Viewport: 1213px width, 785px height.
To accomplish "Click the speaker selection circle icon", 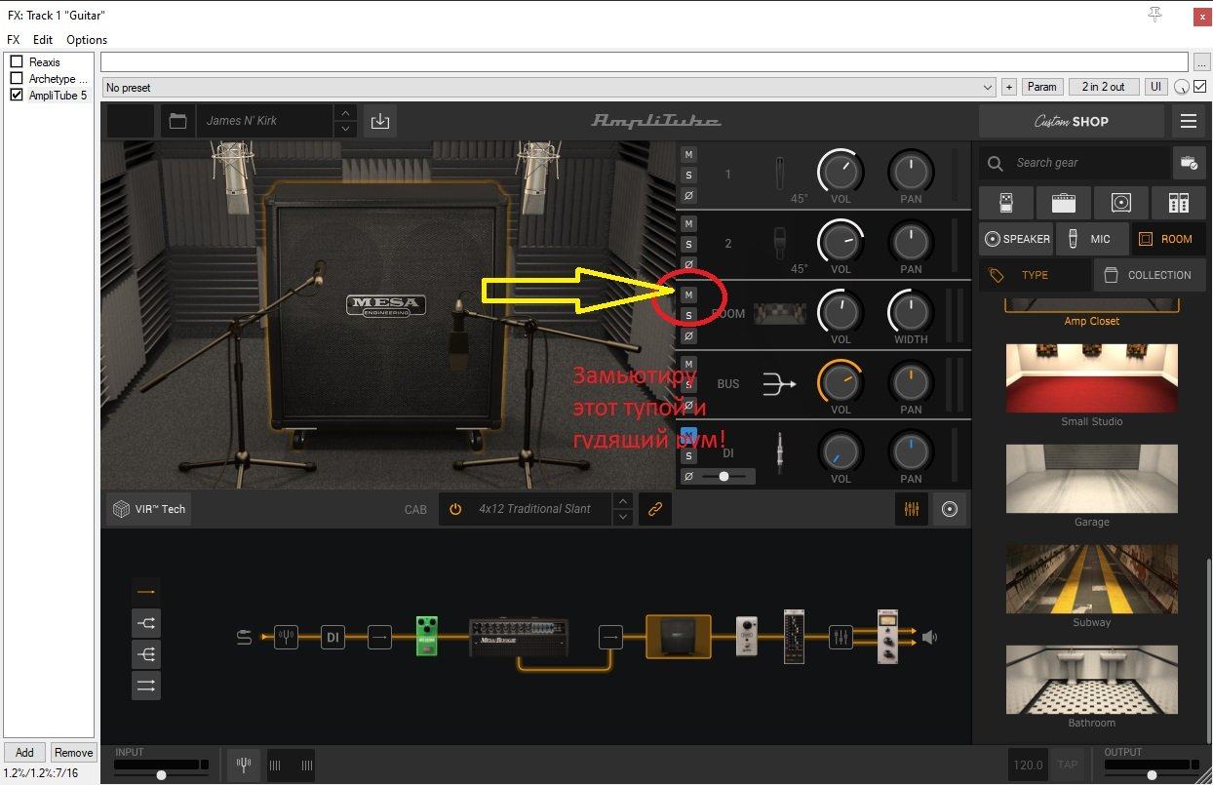I will pyautogui.click(x=949, y=509).
